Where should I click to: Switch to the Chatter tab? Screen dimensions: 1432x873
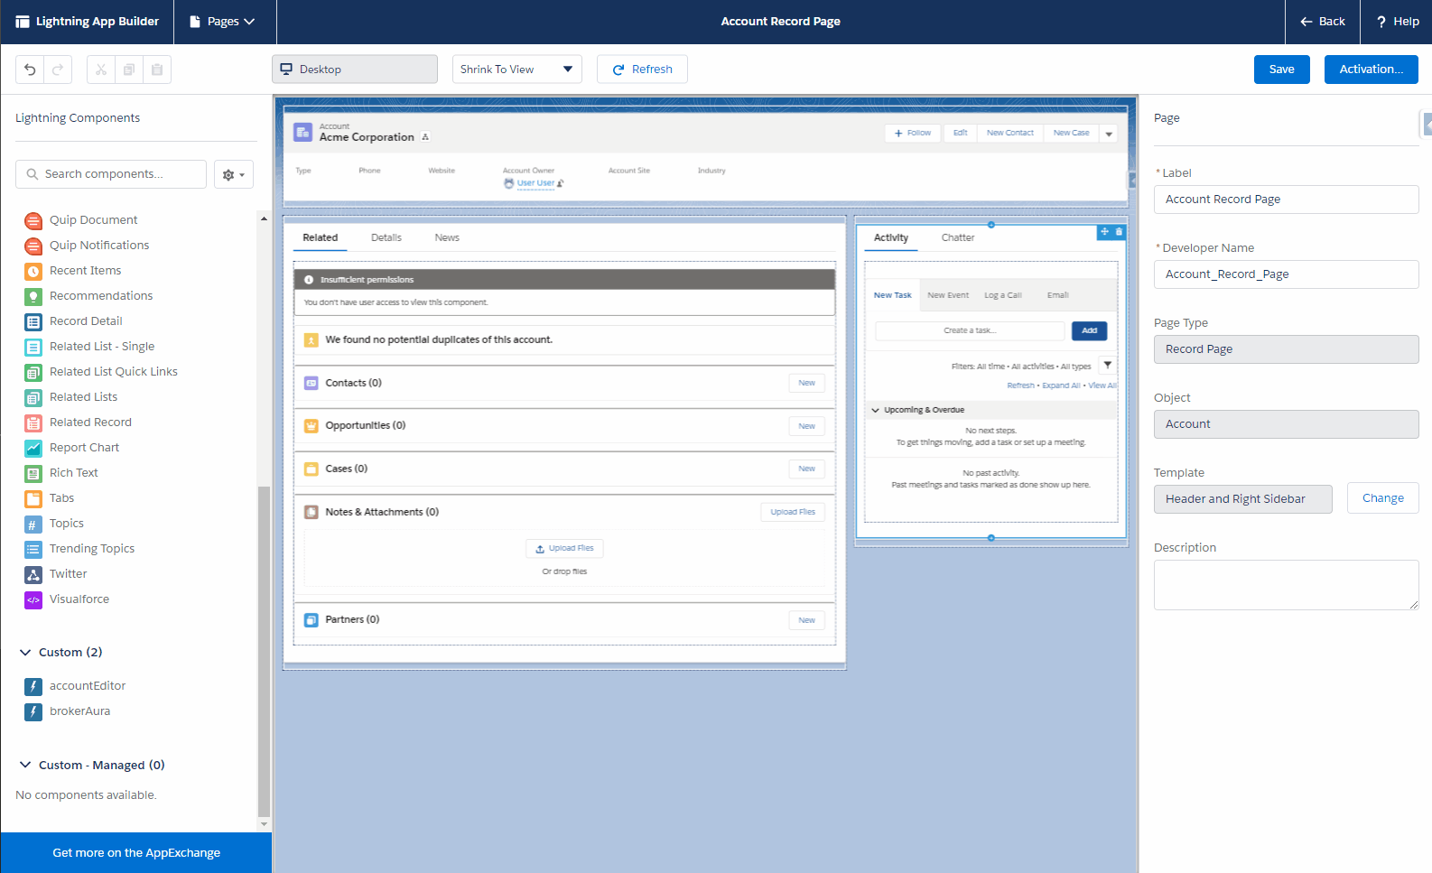coord(958,237)
